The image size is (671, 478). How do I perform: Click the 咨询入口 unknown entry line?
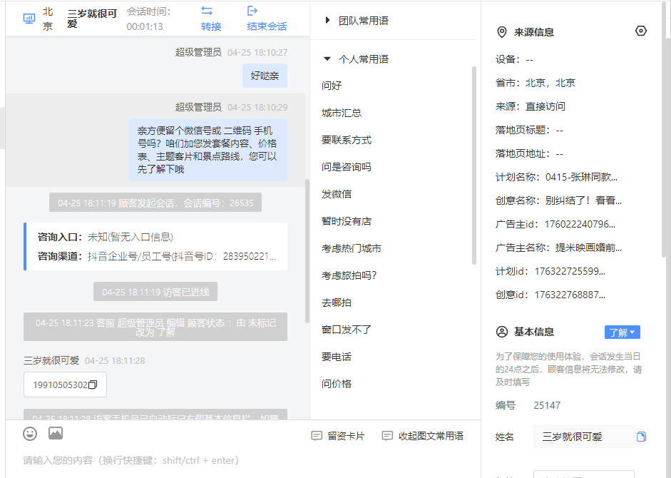106,238
